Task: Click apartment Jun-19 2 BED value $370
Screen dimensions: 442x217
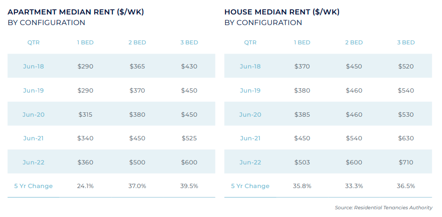Action: tap(137, 90)
